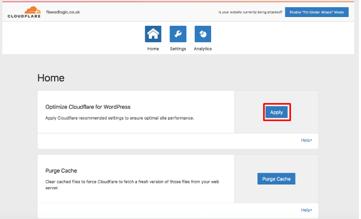Open the Settings wrench icon
The width and height of the screenshot is (361, 219).
coord(178,34)
